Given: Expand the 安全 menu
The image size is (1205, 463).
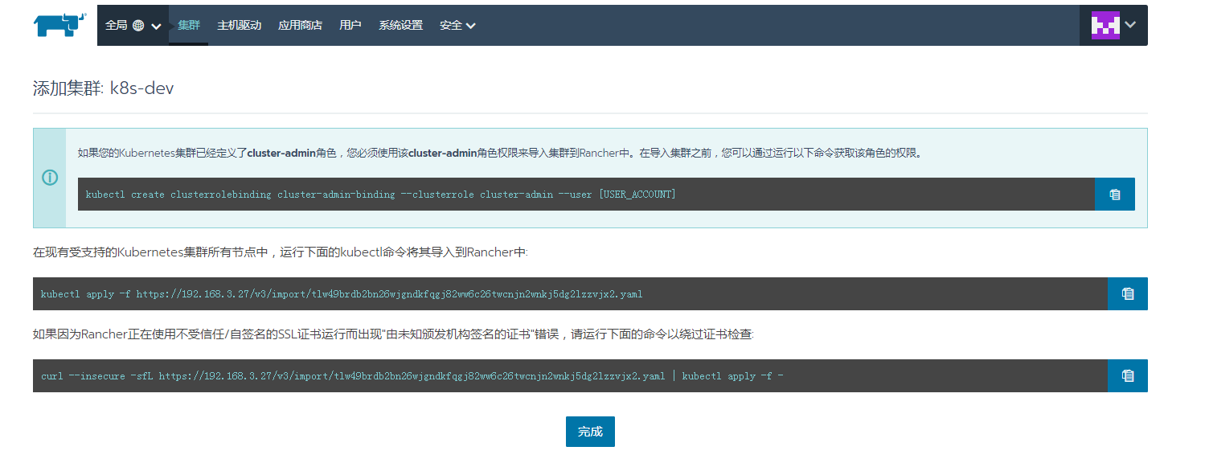Looking at the screenshot, I should 457,26.
